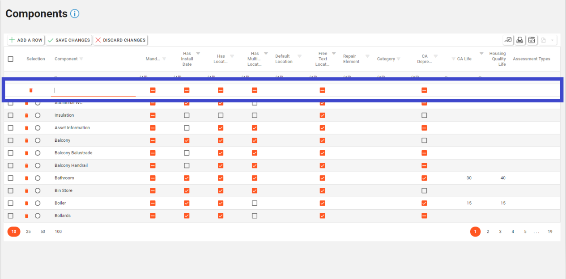Tick the select-all checkbox in header
This screenshot has height=279, width=566.
click(11, 59)
